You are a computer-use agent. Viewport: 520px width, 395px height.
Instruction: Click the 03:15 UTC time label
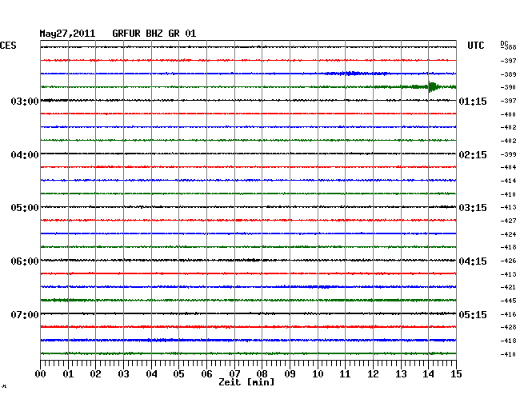coord(473,207)
